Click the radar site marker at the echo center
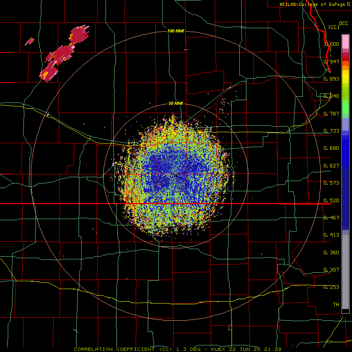Screen dimensions: 352x352 (x=176, y=176)
